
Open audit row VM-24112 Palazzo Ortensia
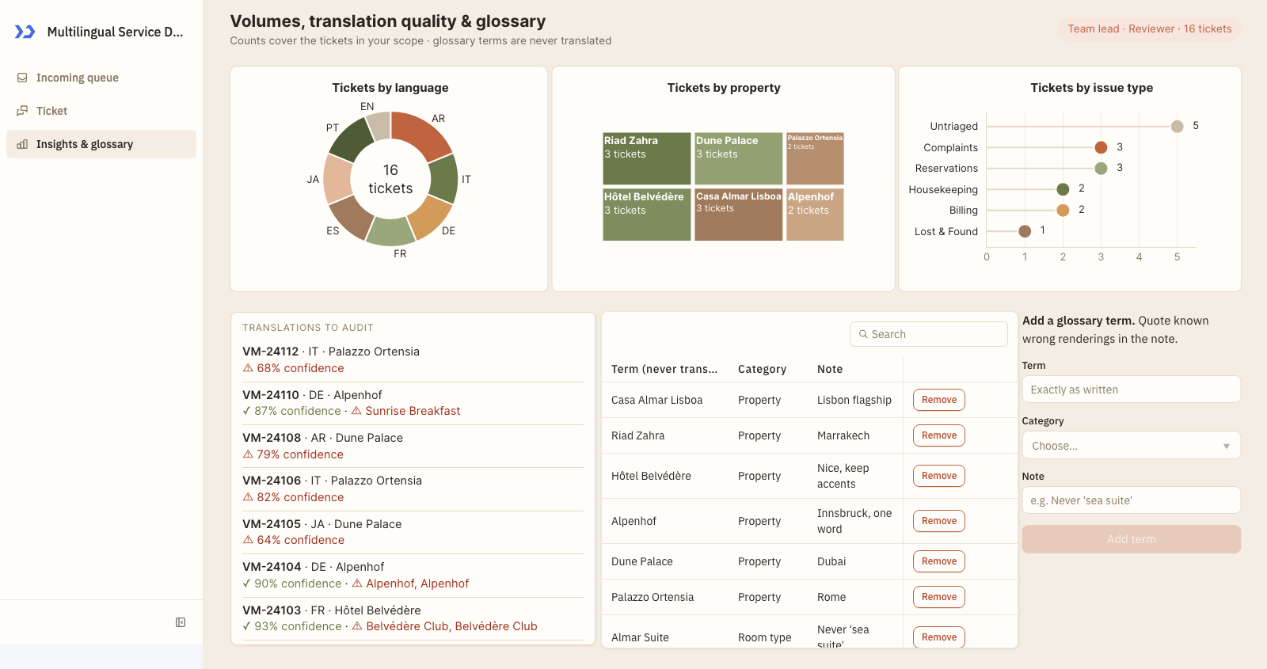pyautogui.click(x=413, y=359)
